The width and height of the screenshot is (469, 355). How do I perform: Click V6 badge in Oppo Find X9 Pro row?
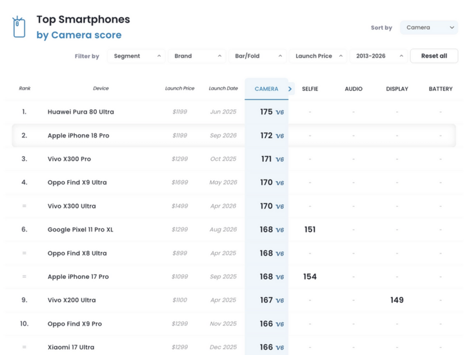[280, 324]
